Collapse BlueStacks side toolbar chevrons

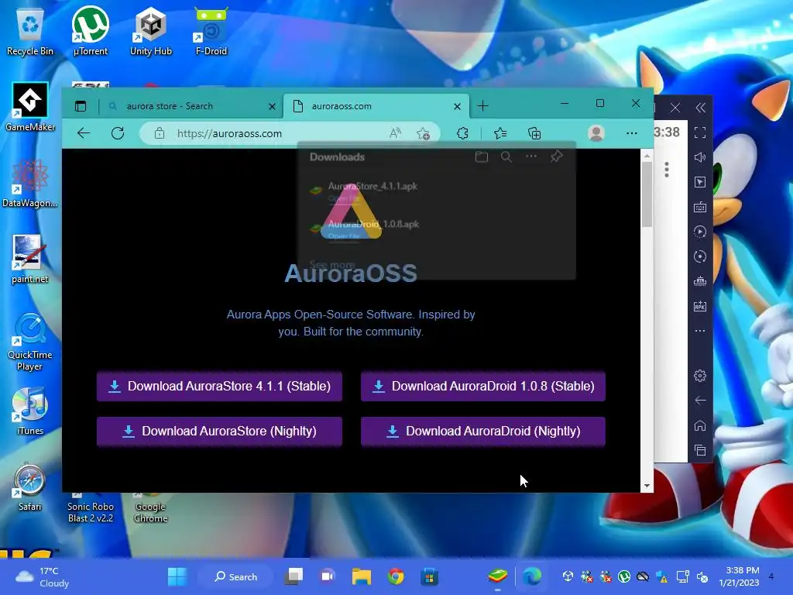(x=700, y=107)
